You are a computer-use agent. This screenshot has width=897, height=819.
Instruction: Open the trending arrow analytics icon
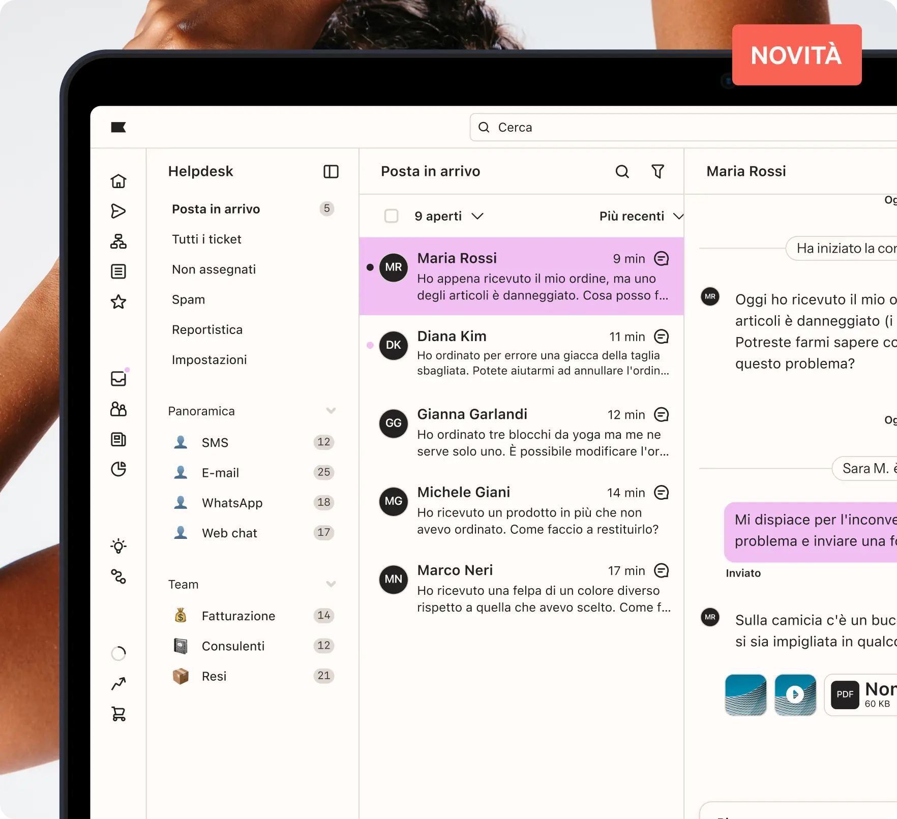click(x=118, y=684)
